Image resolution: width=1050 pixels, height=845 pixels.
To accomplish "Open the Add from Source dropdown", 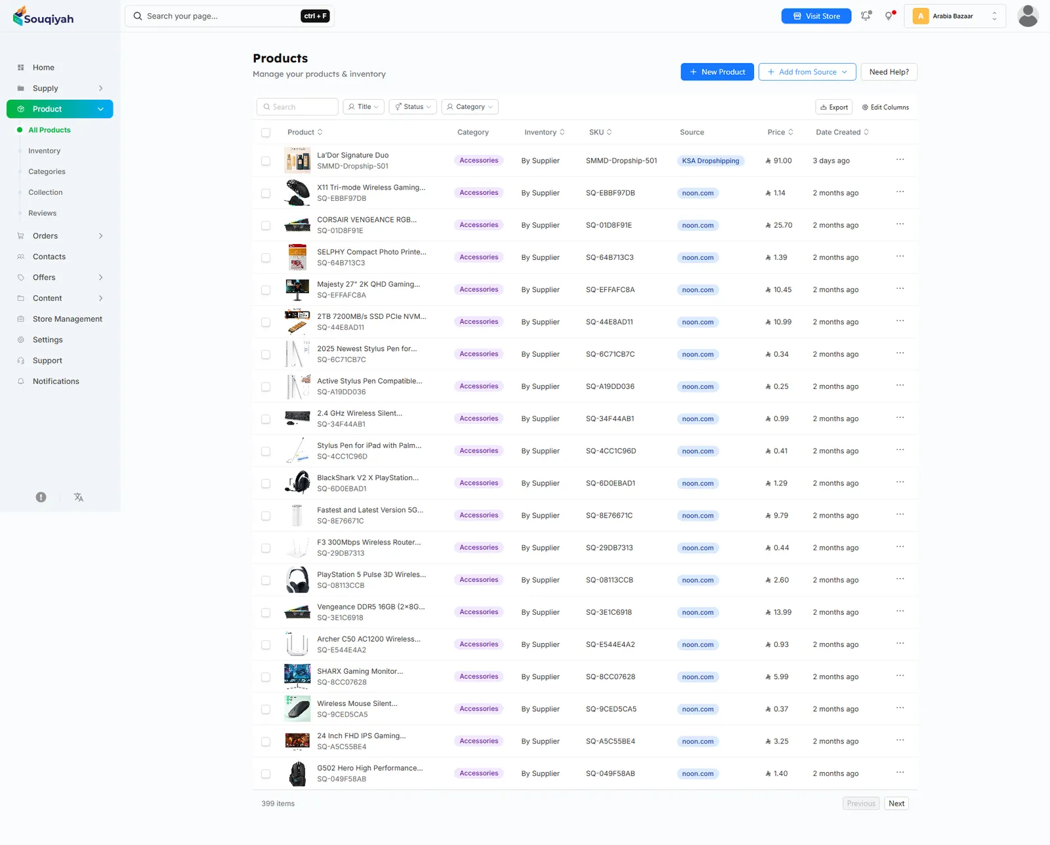I will point(807,72).
